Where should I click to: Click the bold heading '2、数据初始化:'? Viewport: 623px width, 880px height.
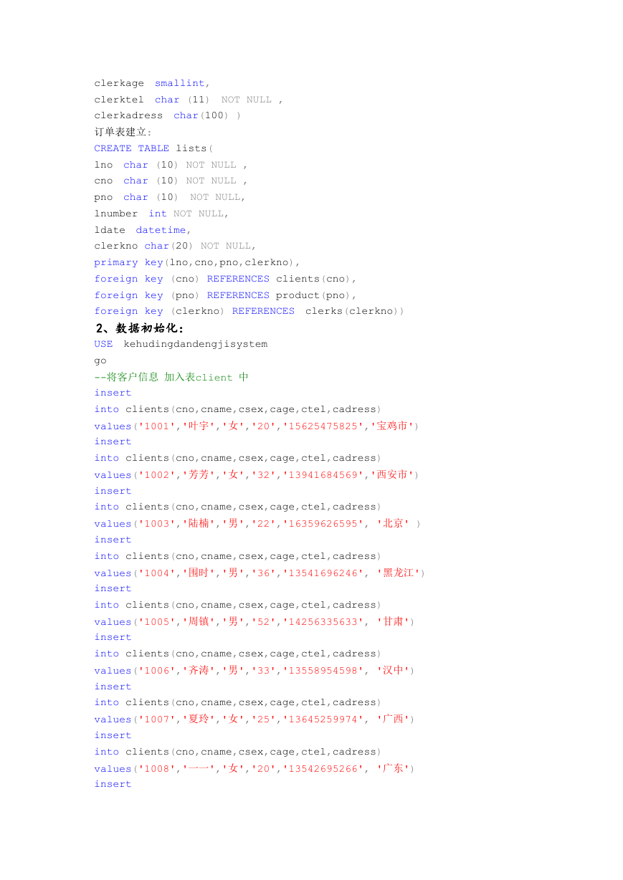coord(140,328)
